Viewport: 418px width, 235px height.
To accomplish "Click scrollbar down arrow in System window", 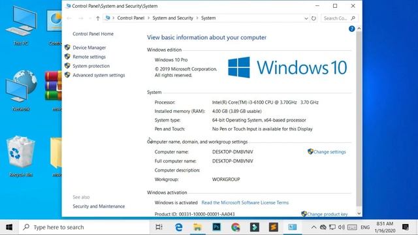I will tap(359, 213).
